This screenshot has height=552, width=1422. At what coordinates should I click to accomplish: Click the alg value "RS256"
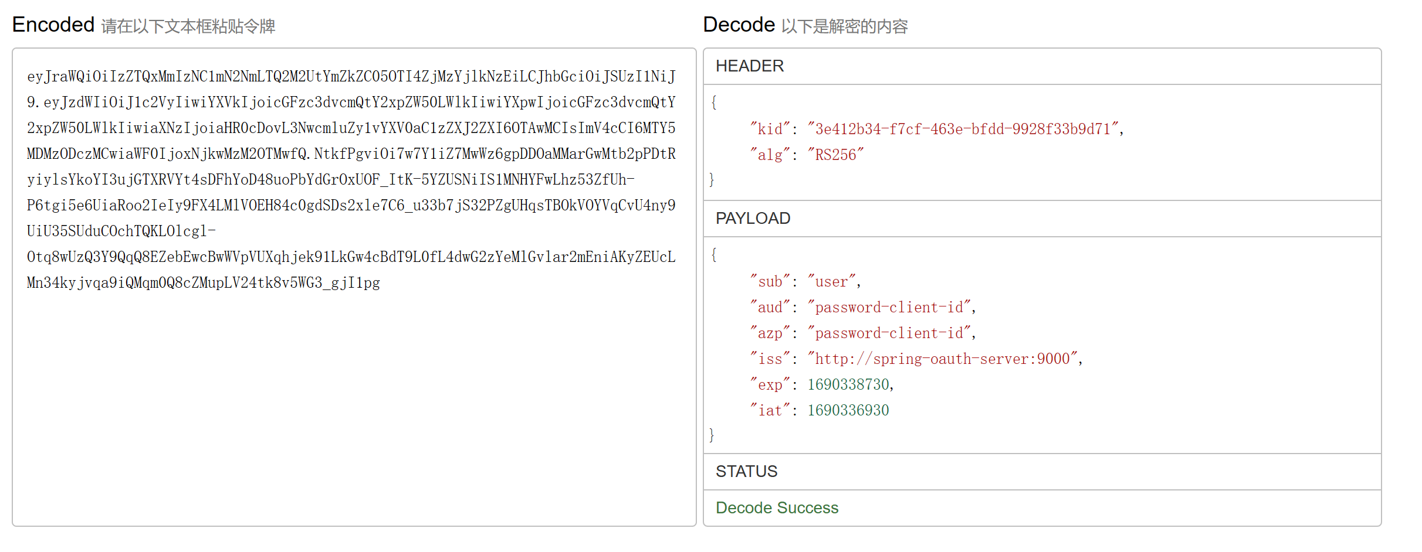(836, 155)
